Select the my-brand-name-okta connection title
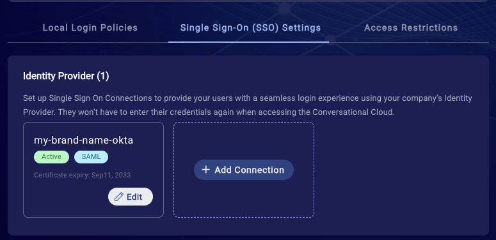496x240 pixels. [x=83, y=140]
